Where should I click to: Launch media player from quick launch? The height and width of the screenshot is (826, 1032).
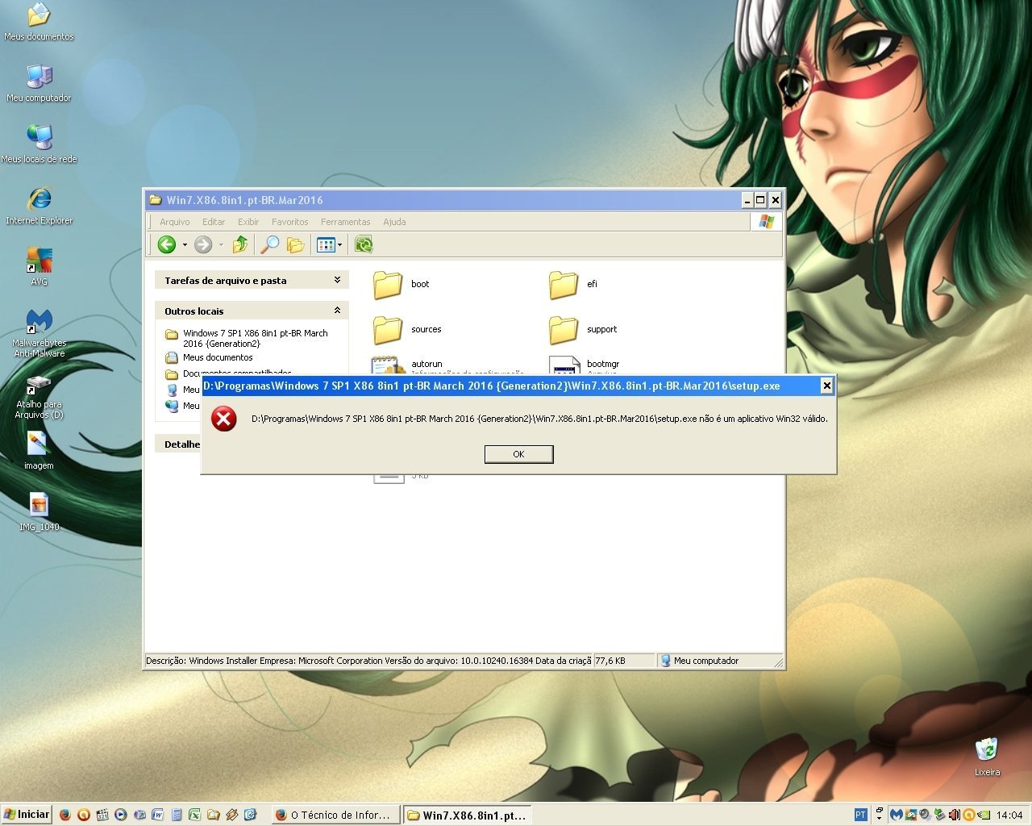121,815
